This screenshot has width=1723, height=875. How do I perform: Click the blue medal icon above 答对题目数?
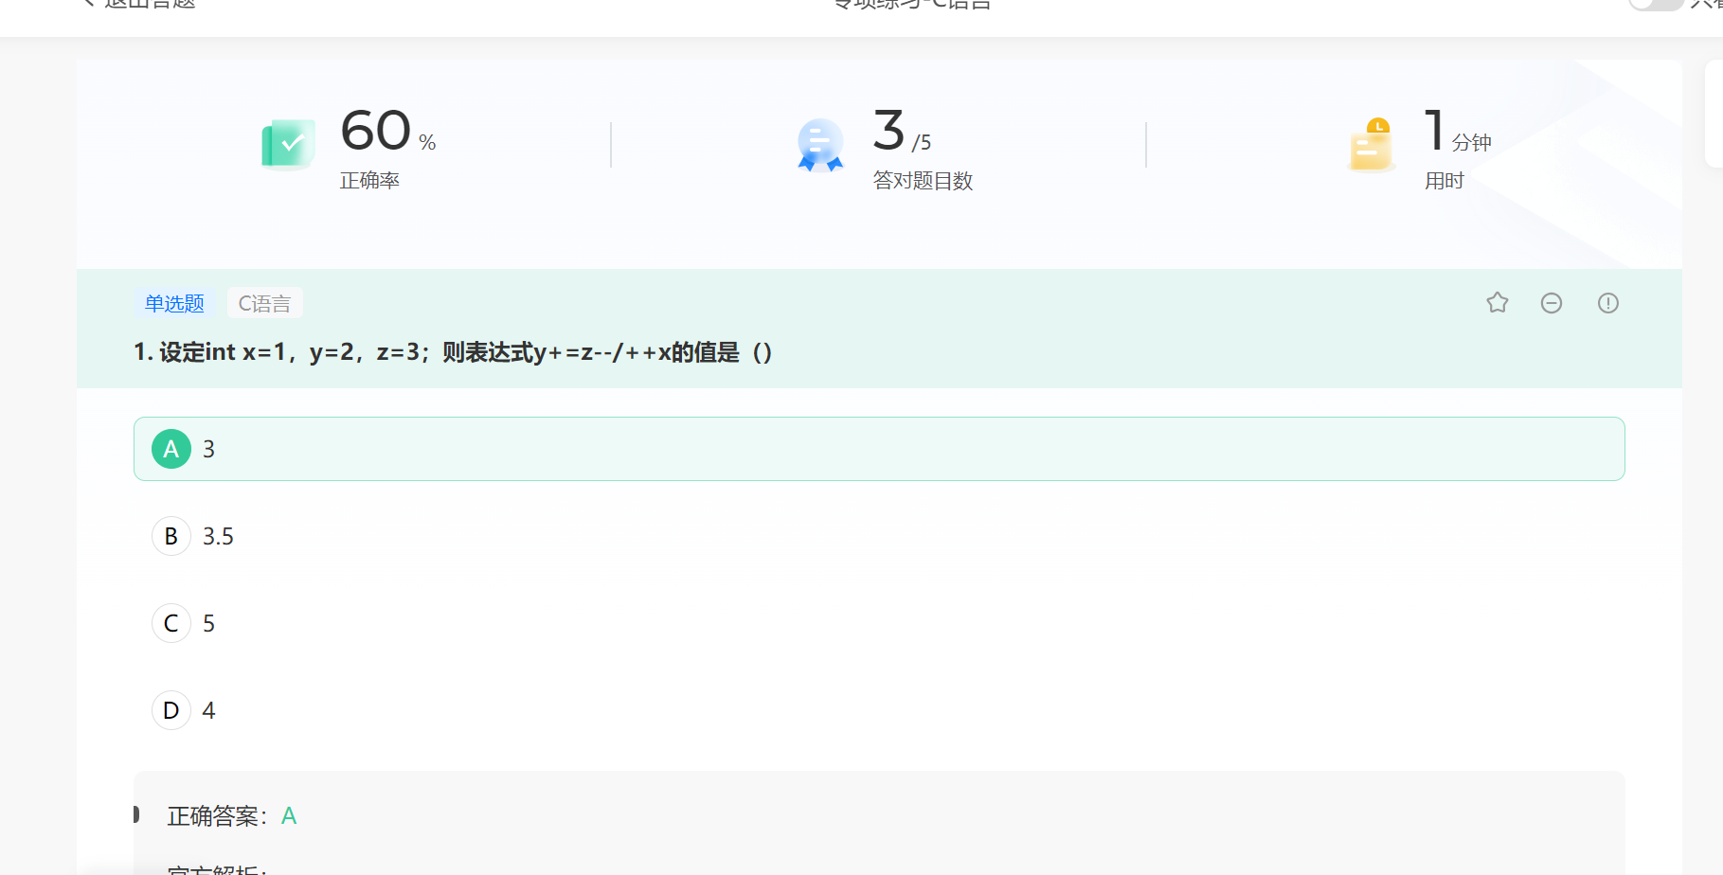tap(818, 144)
